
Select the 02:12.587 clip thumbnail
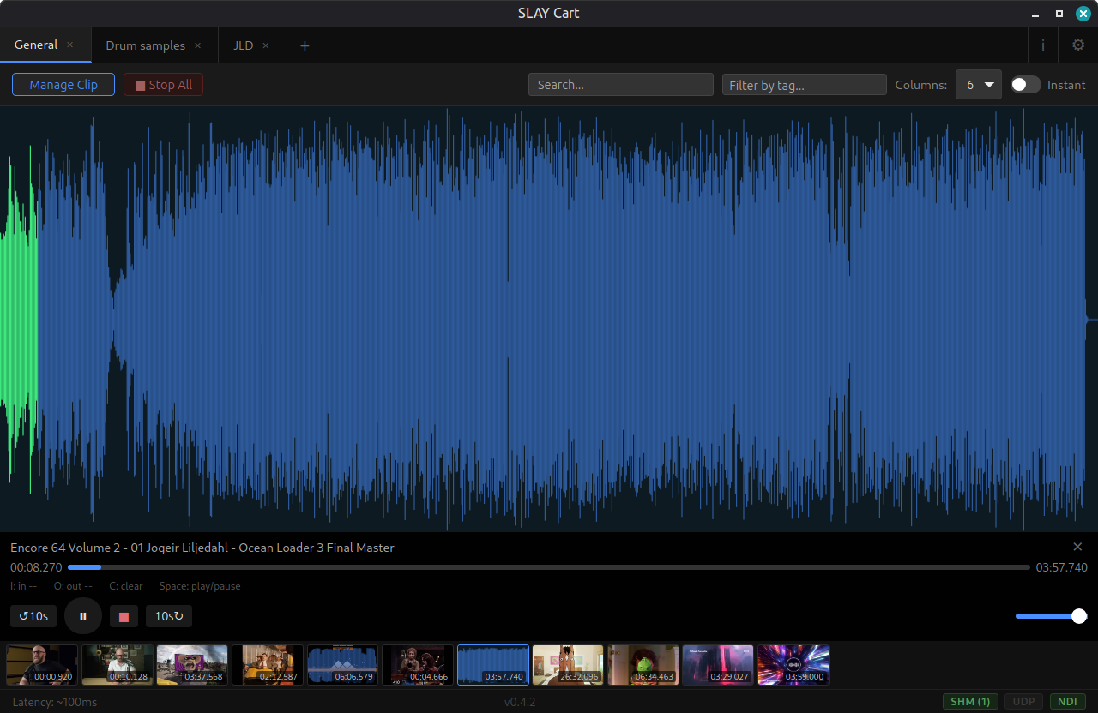(x=268, y=665)
